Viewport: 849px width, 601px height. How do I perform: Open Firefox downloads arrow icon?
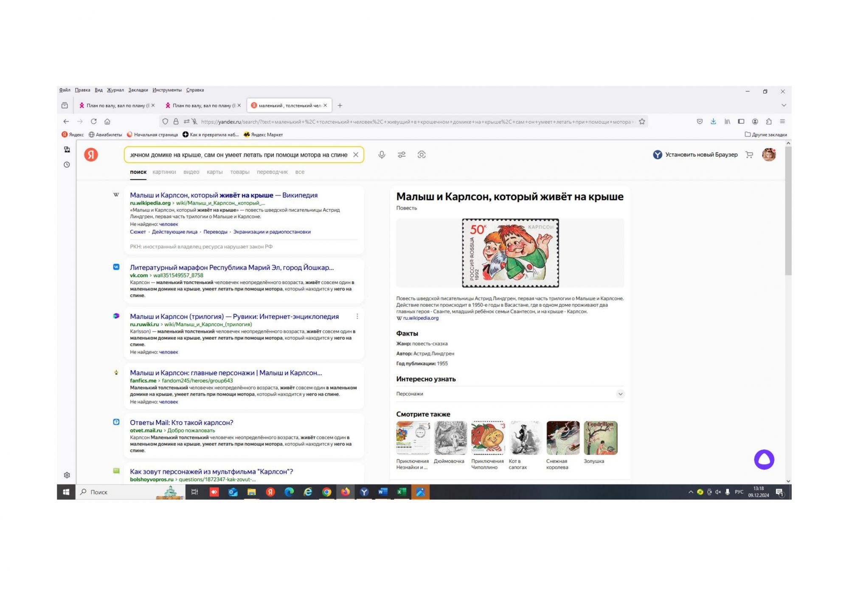713,121
